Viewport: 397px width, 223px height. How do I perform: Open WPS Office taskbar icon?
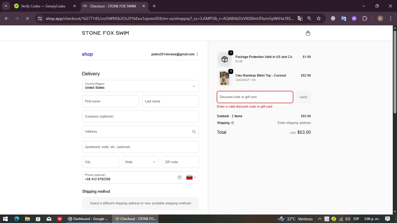[x=60, y=219]
